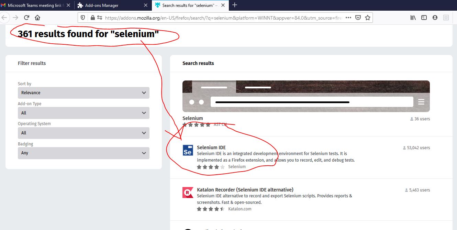
Task: Show site security padlock information
Action: (x=92, y=18)
